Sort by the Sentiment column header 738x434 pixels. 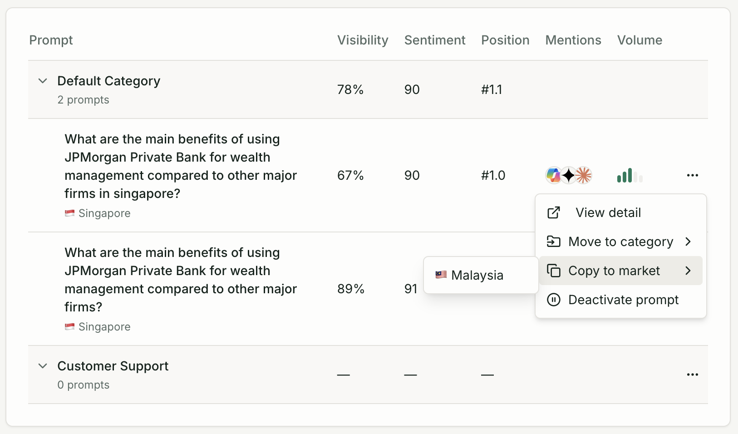(435, 40)
